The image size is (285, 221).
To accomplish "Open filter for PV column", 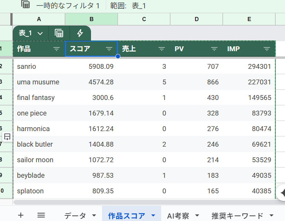I will click(214, 49).
